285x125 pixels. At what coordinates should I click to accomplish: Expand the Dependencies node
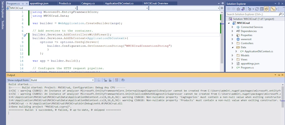coord(232,31)
